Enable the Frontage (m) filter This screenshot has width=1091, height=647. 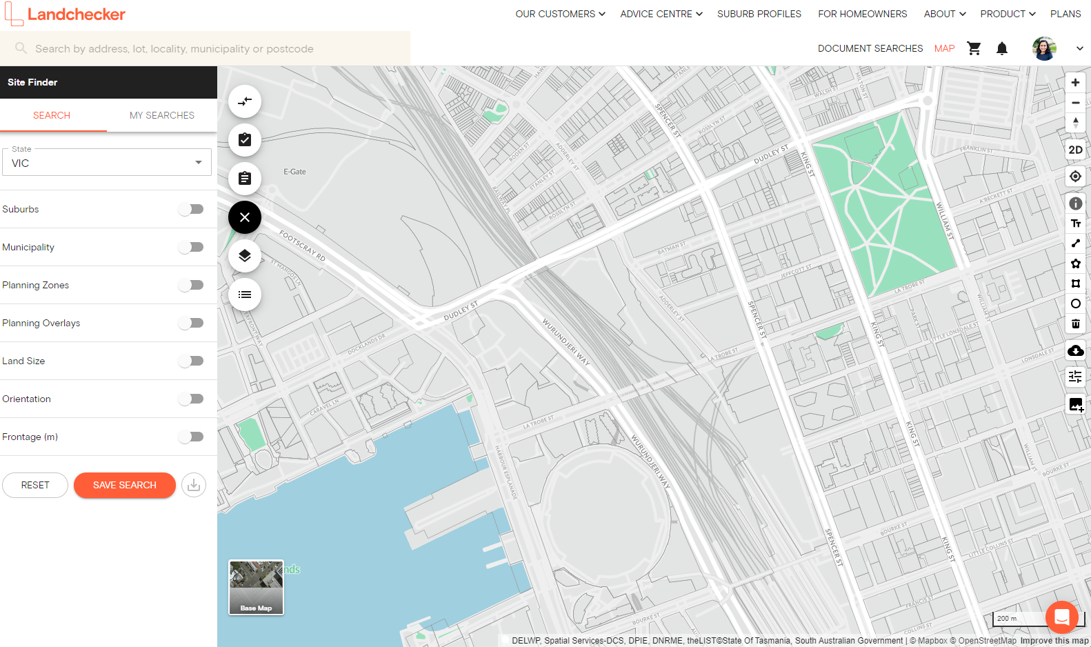click(191, 437)
